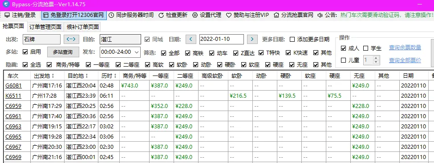This screenshot has width=434, height=163.
Task: Open the 发车 time range dropdown
Action: pos(120,52)
